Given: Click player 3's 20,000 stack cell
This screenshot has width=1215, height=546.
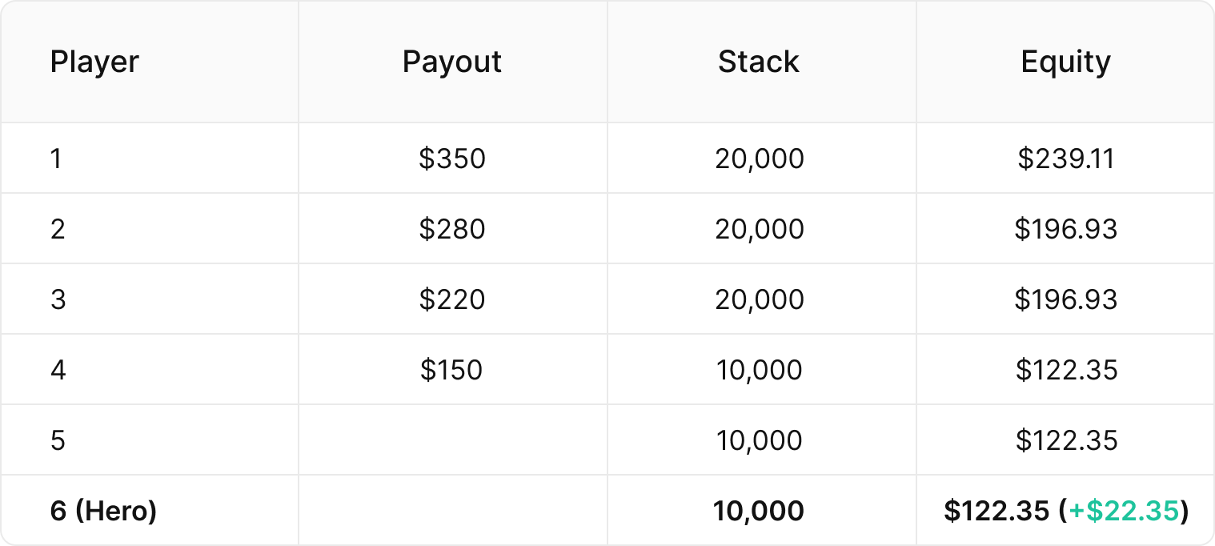Looking at the screenshot, I should coord(760,299).
